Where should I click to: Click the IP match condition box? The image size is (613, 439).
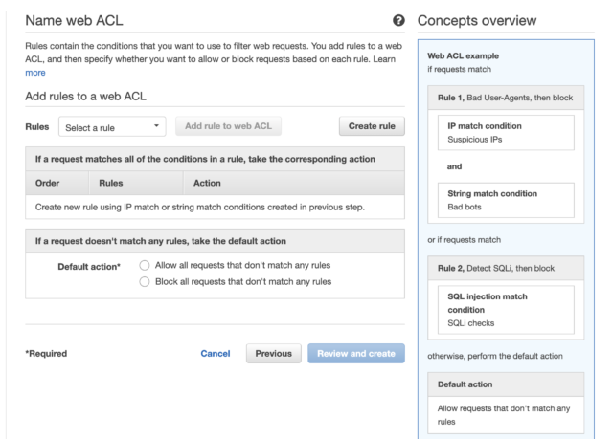click(506, 133)
